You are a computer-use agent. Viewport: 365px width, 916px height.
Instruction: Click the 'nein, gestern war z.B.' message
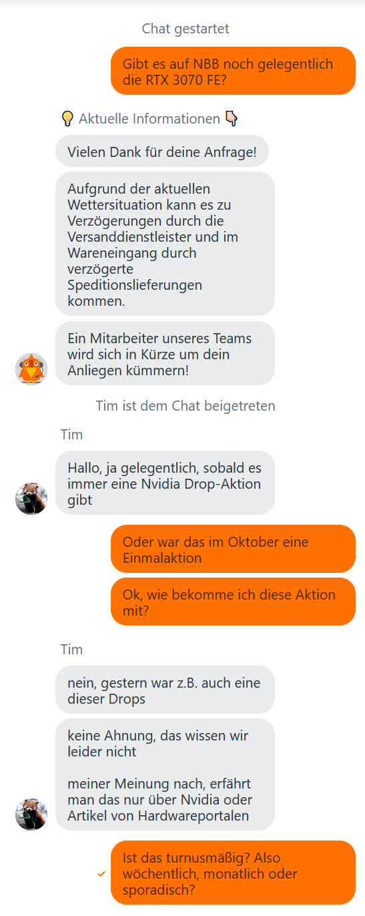pyautogui.click(x=165, y=690)
